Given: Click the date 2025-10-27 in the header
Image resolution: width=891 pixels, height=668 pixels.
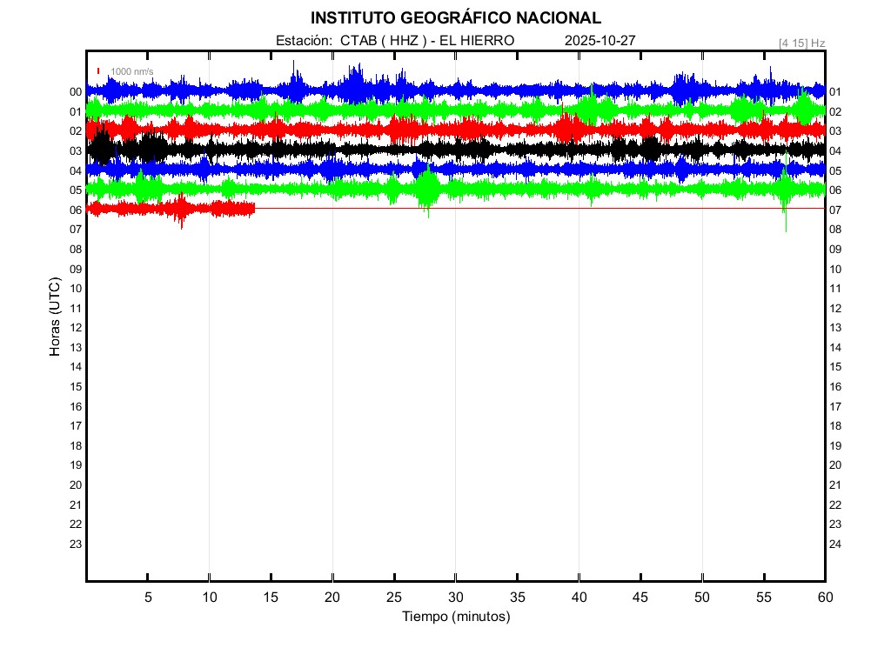Looking at the screenshot, I should [x=600, y=41].
